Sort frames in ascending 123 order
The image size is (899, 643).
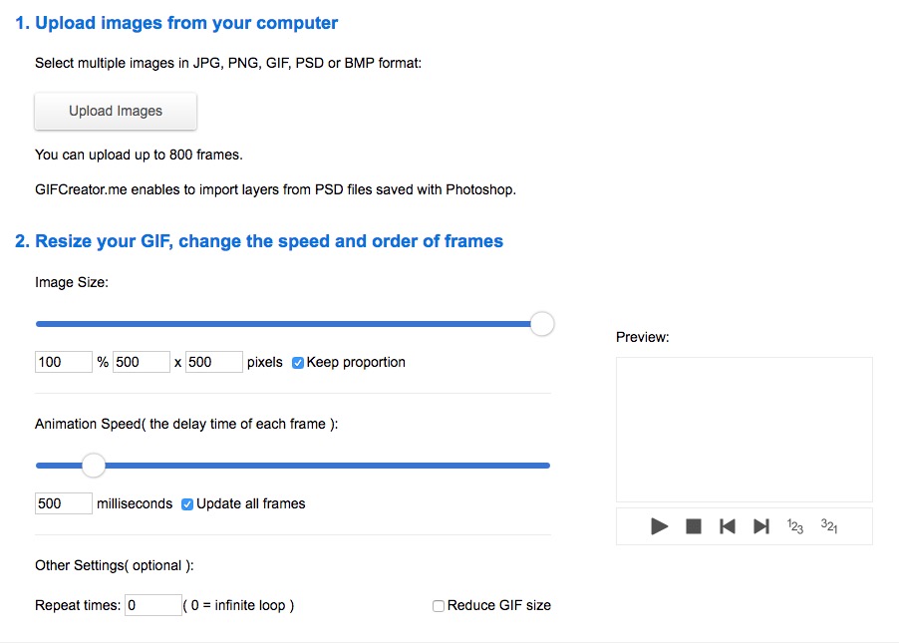pyautogui.click(x=795, y=526)
